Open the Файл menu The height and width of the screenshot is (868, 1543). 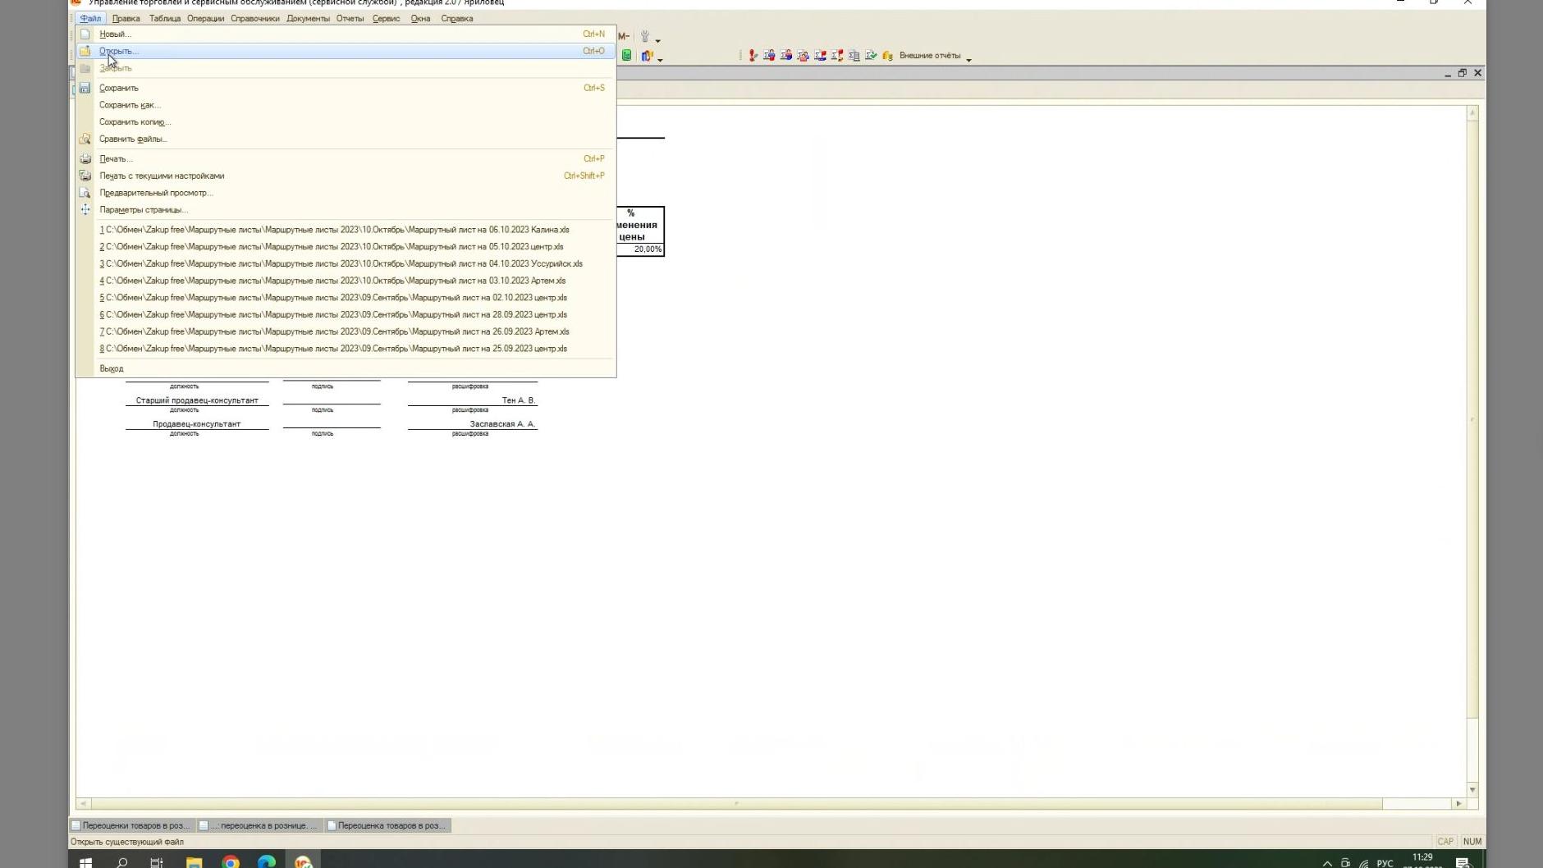90,18
